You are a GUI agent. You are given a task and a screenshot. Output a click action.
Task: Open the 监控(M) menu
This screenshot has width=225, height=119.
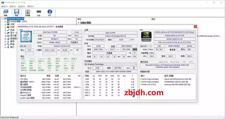click(22, 6)
